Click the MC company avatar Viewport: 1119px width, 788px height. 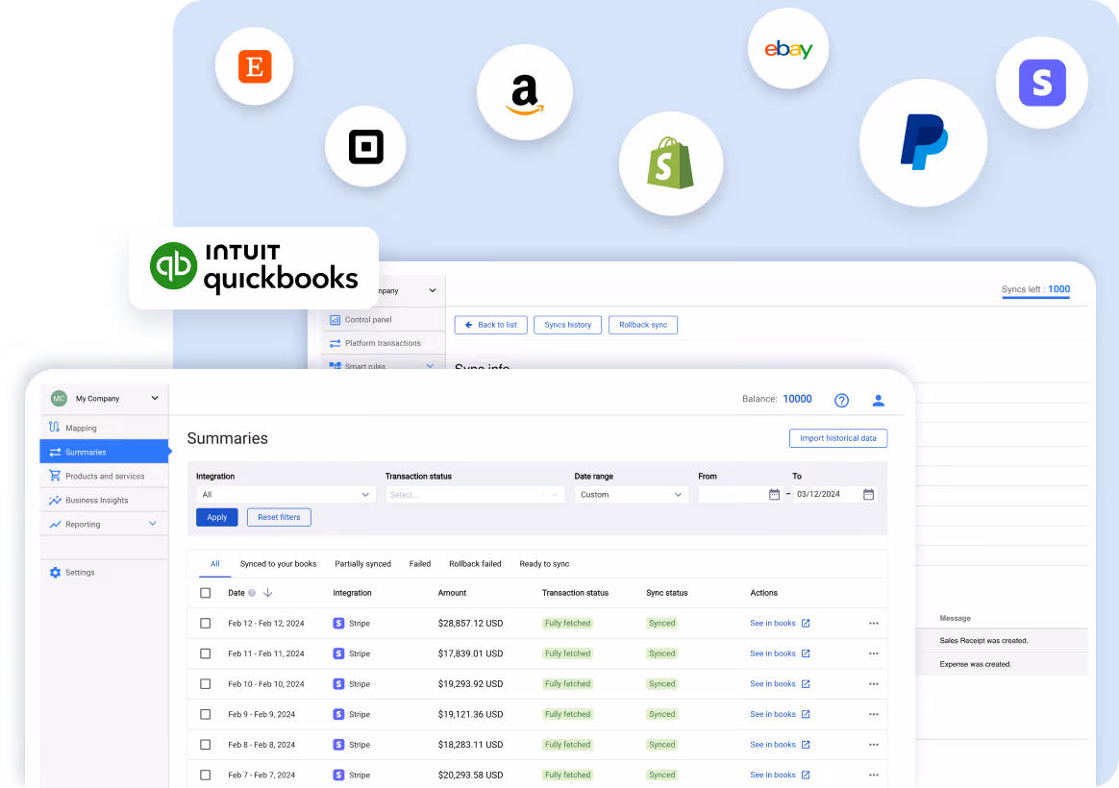59,399
